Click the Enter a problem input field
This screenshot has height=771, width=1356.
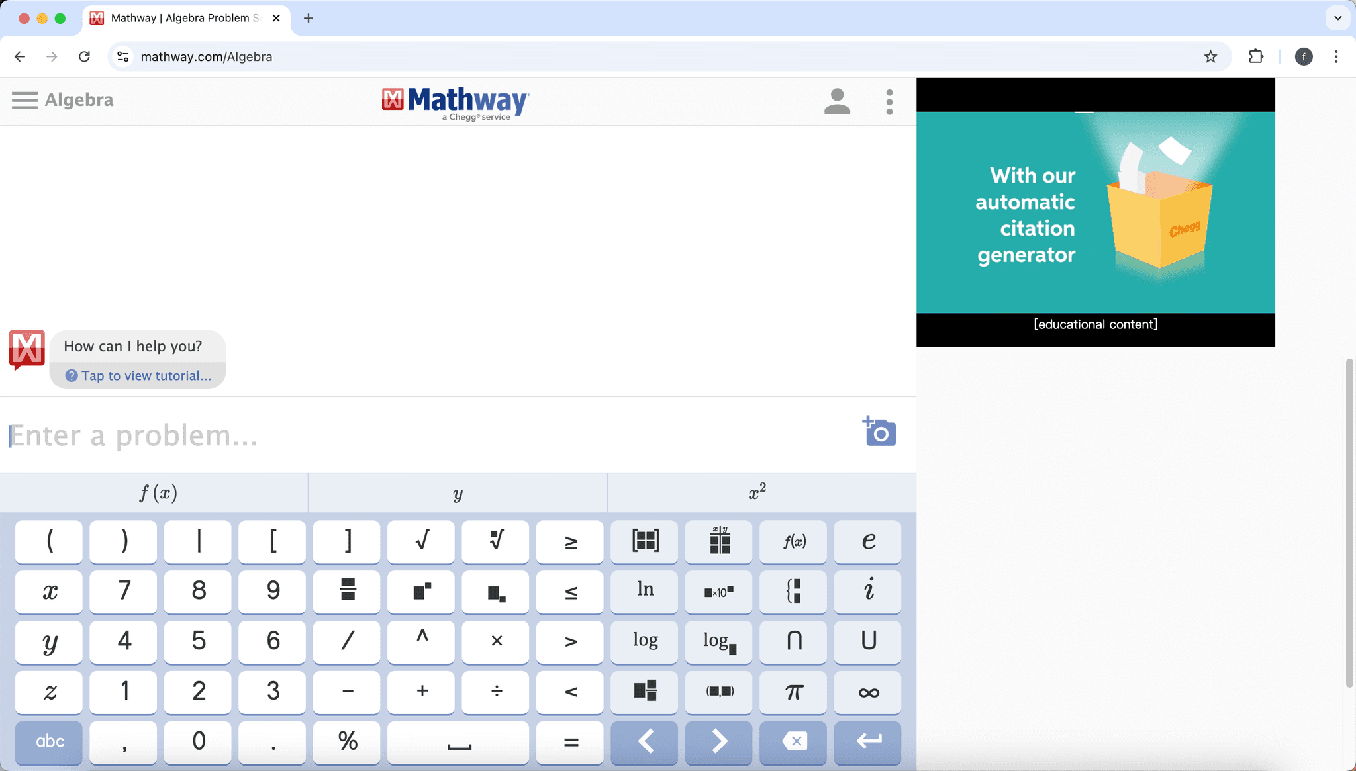[265, 435]
